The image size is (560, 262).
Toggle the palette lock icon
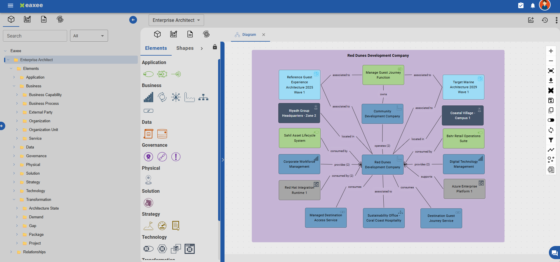pos(215,47)
